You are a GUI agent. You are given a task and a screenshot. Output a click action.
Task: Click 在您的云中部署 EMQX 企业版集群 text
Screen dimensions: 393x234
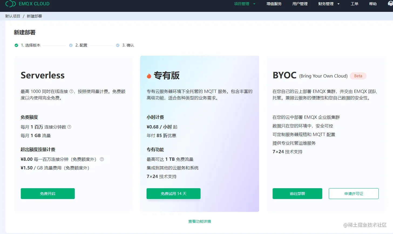[x=306, y=117]
